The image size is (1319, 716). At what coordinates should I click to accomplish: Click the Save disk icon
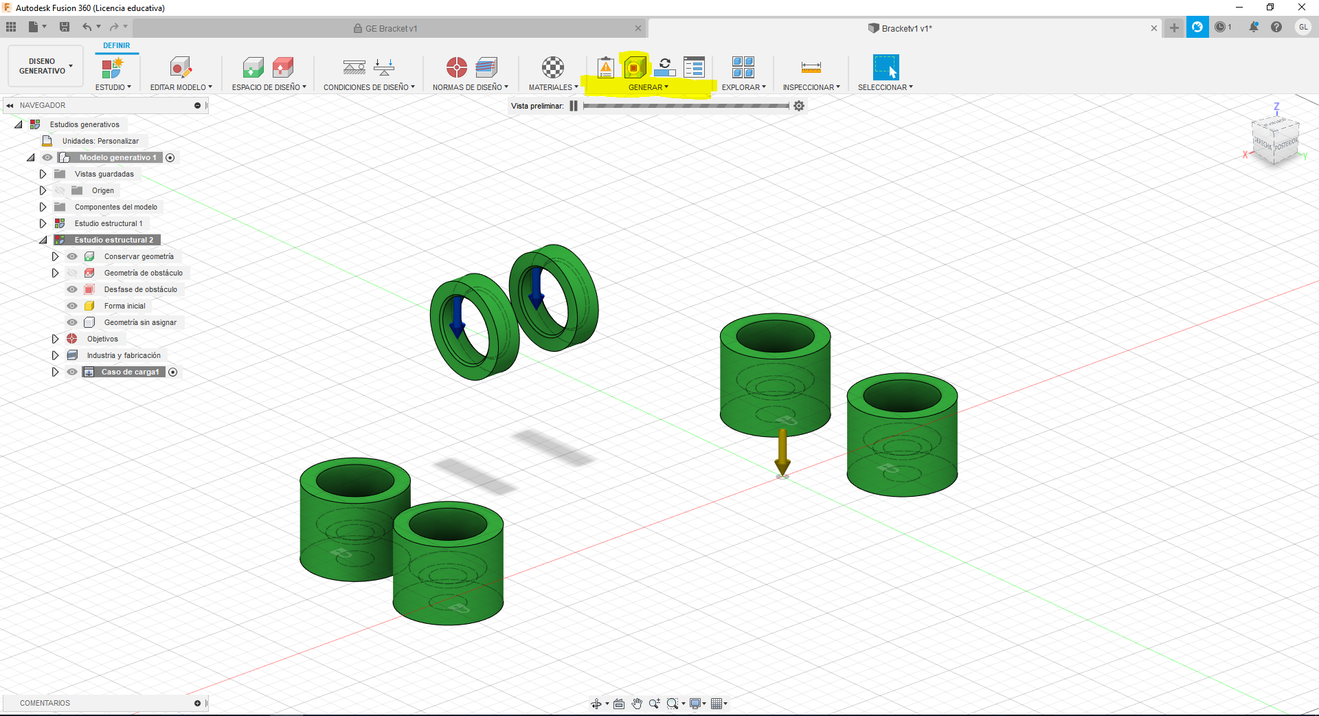point(65,27)
